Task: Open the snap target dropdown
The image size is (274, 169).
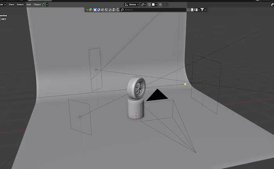Action: click(155, 5)
